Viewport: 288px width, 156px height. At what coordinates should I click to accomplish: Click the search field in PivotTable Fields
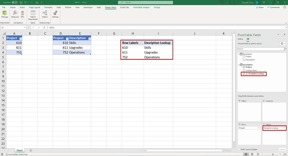pyautogui.click(x=260, y=49)
